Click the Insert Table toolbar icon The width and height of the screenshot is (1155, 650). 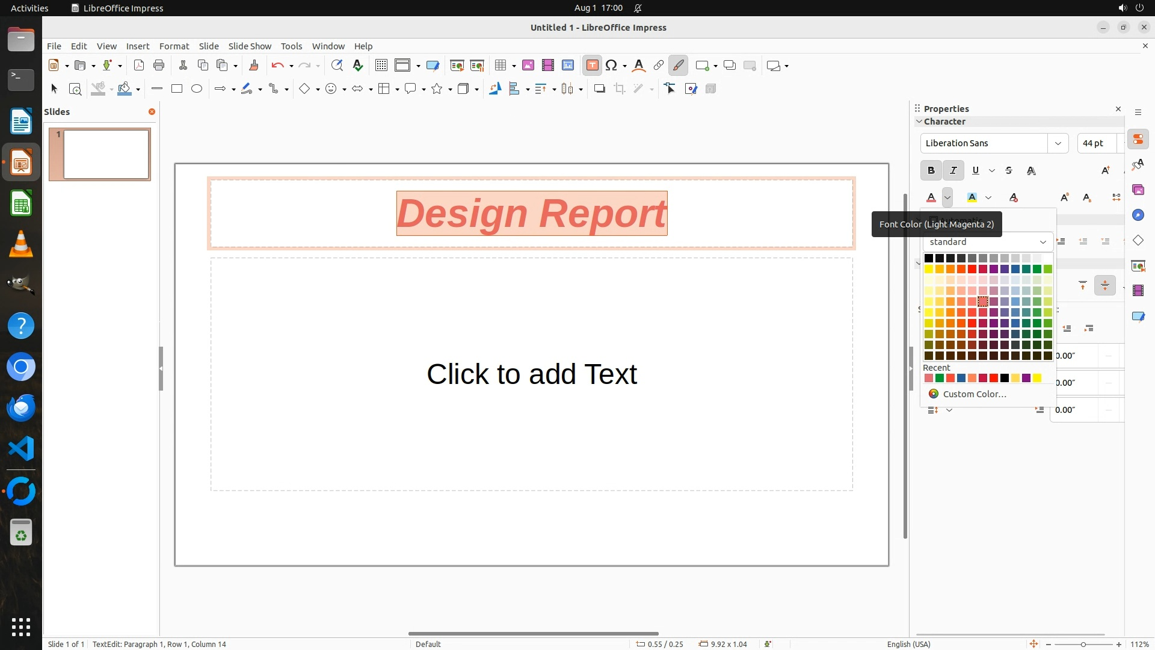[500, 66]
